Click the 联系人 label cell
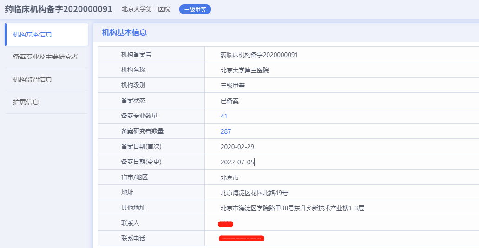 151,222
